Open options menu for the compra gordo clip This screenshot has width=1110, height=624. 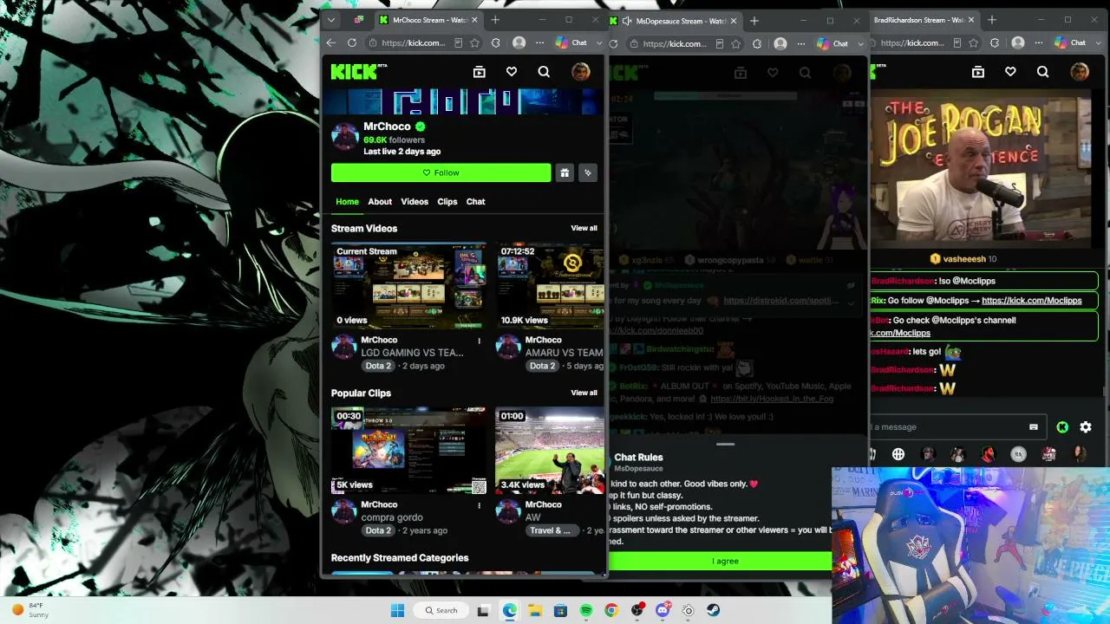[479, 505]
